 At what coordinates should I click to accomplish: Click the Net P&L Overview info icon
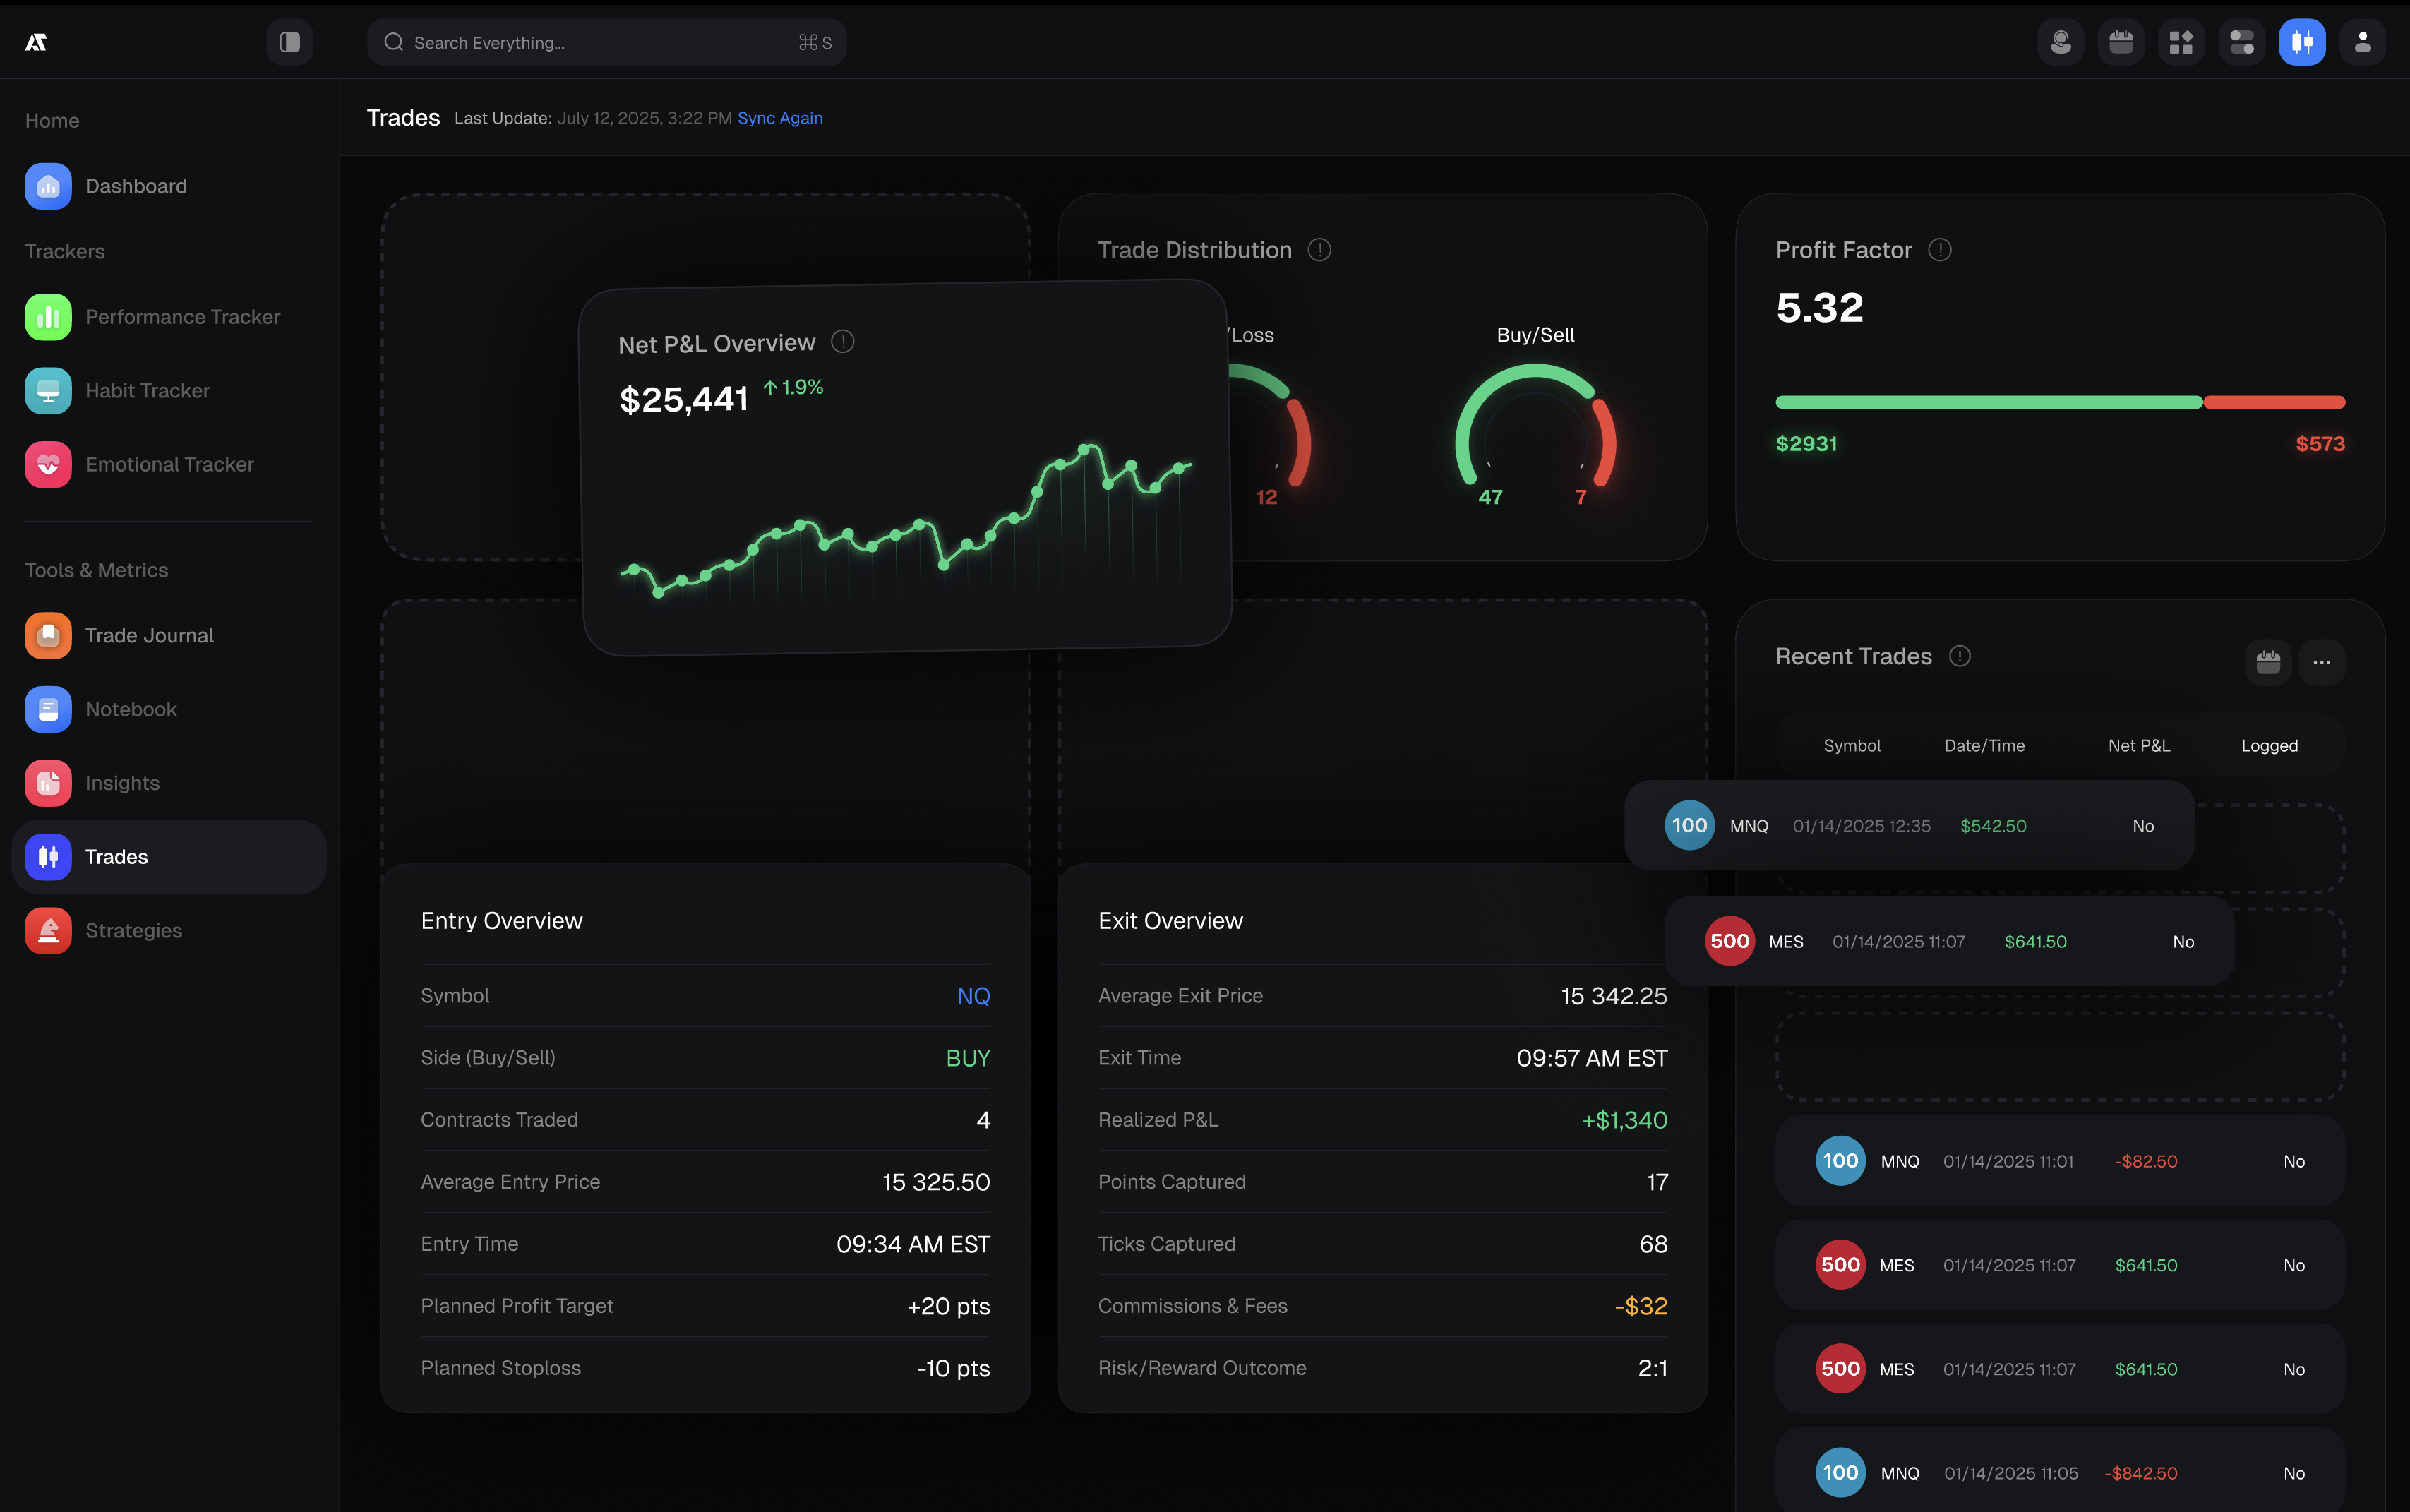[x=843, y=342]
